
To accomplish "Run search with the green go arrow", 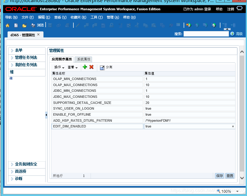I will point(232,34).
